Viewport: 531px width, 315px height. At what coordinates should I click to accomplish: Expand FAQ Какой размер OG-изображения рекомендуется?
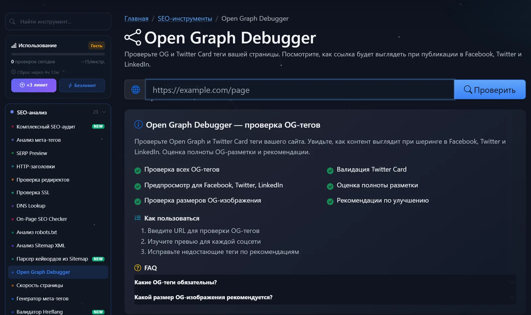click(x=325, y=297)
